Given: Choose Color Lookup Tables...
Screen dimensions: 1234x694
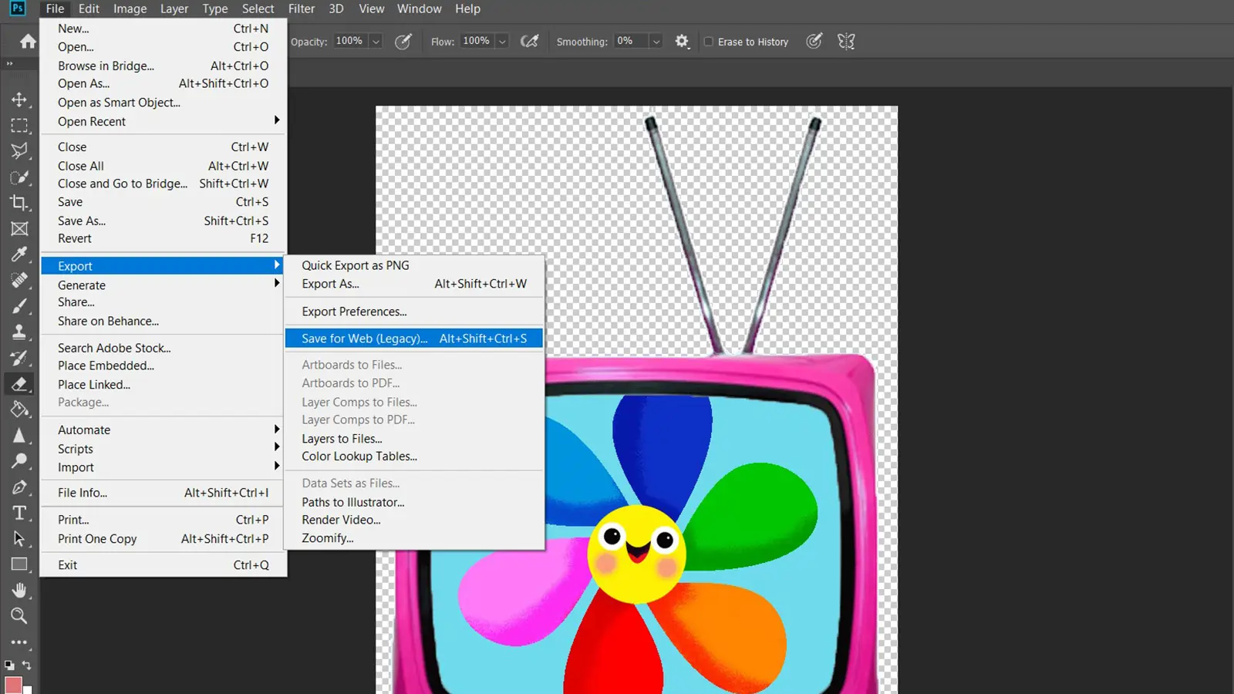Looking at the screenshot, I should (414, 456).
